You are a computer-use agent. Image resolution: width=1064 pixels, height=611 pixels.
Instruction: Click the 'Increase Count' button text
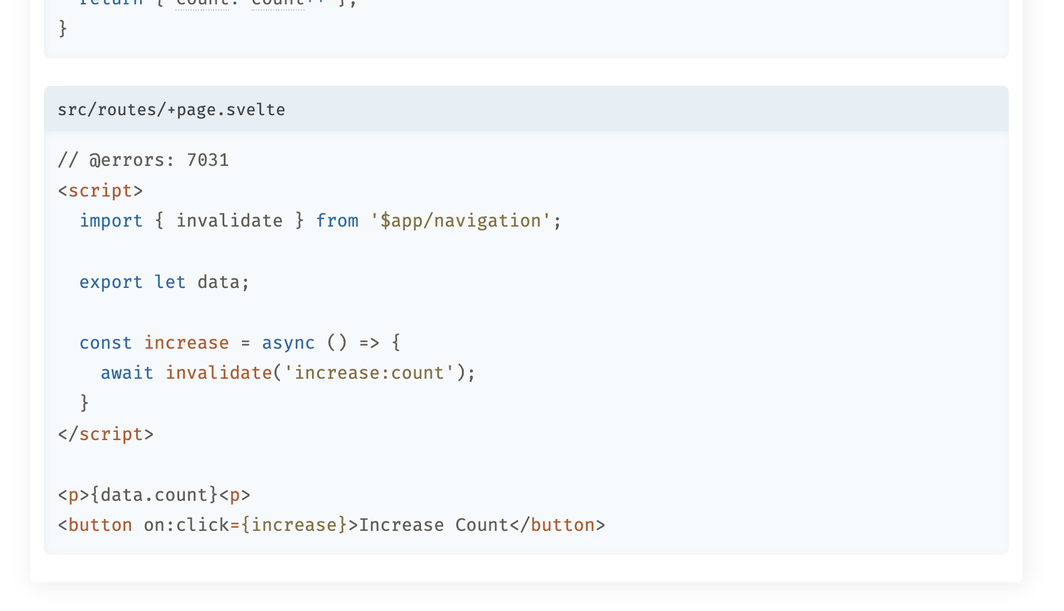click(x=434, y=525)
